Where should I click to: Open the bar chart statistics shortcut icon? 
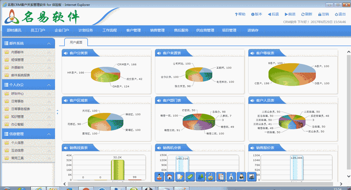(x=252, y=176)
